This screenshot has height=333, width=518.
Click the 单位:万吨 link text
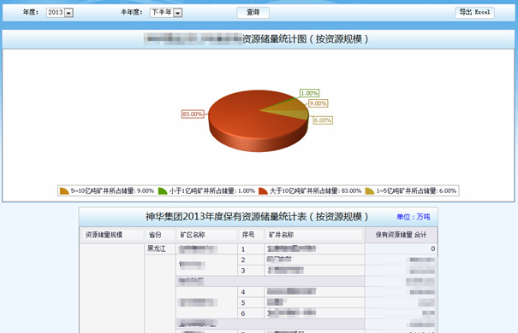coord(414,217)
